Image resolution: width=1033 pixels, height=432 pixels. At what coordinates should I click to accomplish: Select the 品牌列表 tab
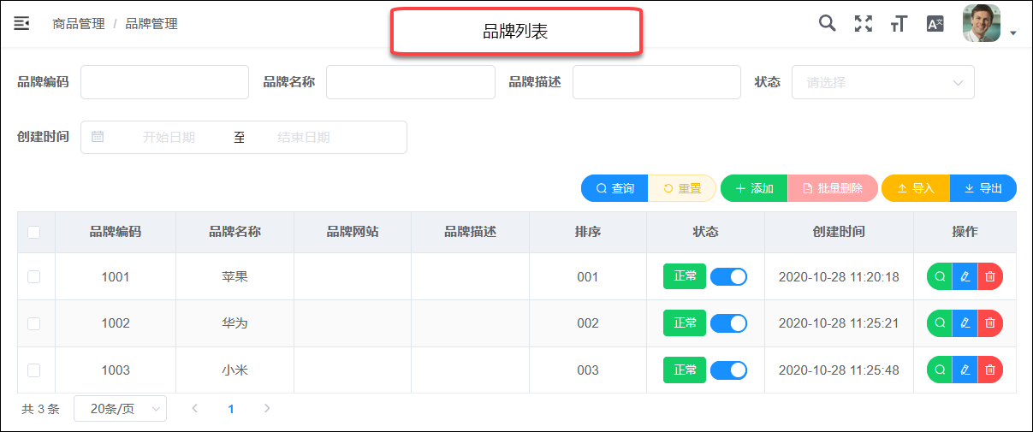(515, 33)
